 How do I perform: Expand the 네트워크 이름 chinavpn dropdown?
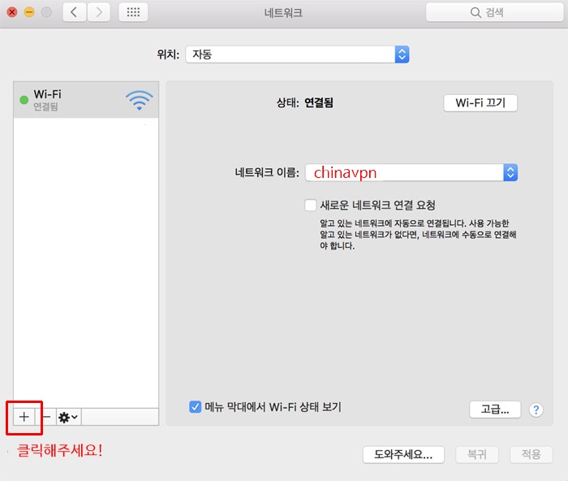coord(510,172)
